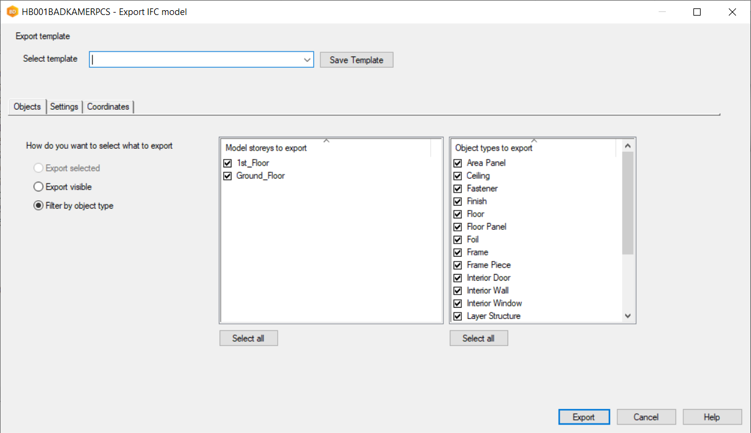Open the Select template dropdown arrow
The height and width of the screenshot is (433, 751).
(307, 60)
